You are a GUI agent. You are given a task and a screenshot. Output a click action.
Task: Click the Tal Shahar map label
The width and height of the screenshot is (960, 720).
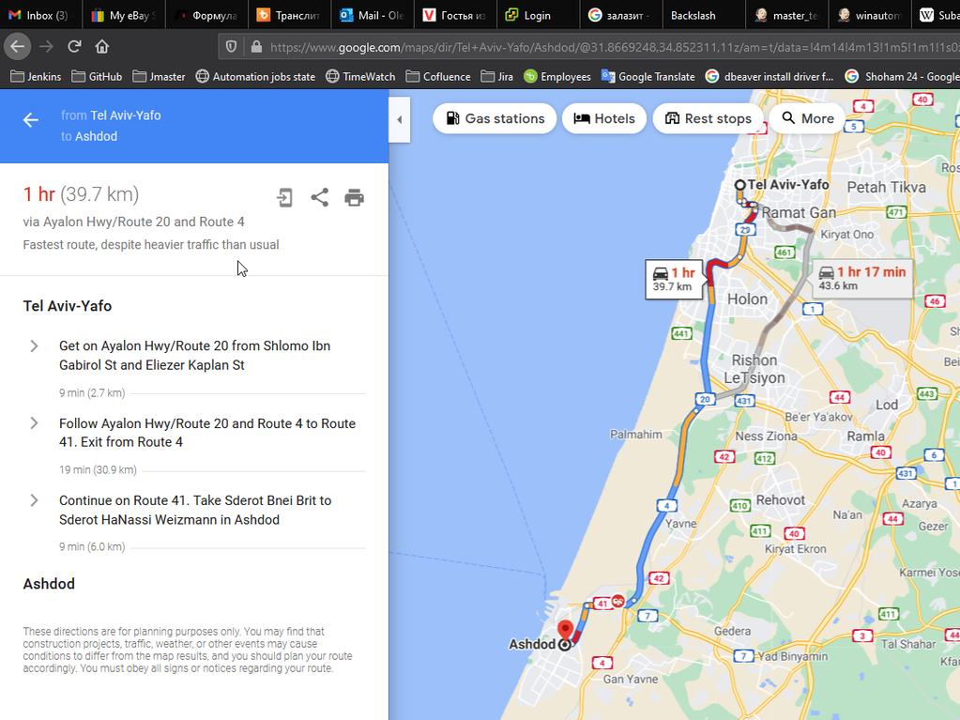tap(908, 644)
